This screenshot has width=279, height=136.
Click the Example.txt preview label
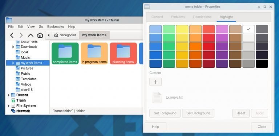click(174, 97)
